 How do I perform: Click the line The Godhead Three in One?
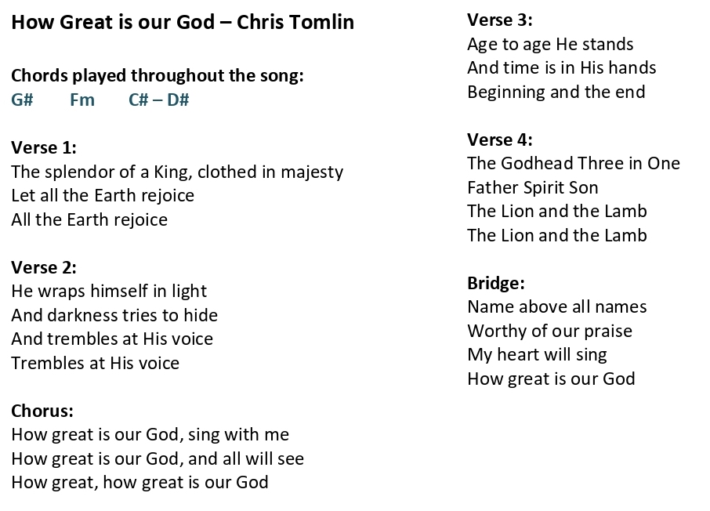pos(574,164)
